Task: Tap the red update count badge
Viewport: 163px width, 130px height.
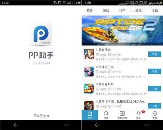Action: 143,112
